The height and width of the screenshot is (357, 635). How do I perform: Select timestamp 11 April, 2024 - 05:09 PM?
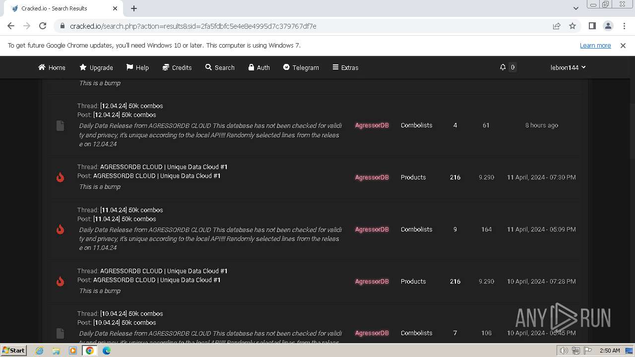click(541, 230)
